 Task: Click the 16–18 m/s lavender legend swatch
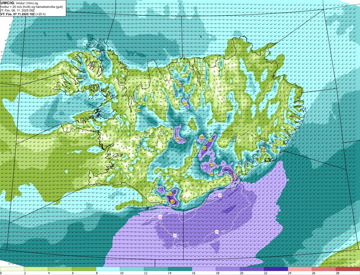pos(204,269)
